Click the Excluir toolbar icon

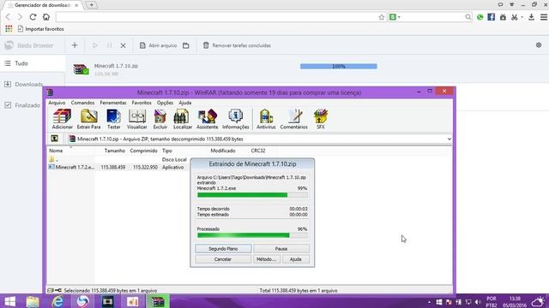pyautogui.click(x=160, y=119)
